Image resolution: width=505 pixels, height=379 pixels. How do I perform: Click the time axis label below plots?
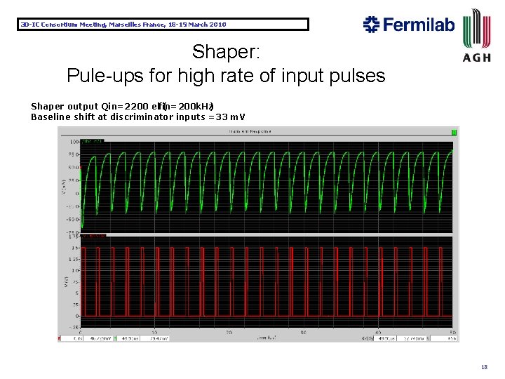click(267, 338)
